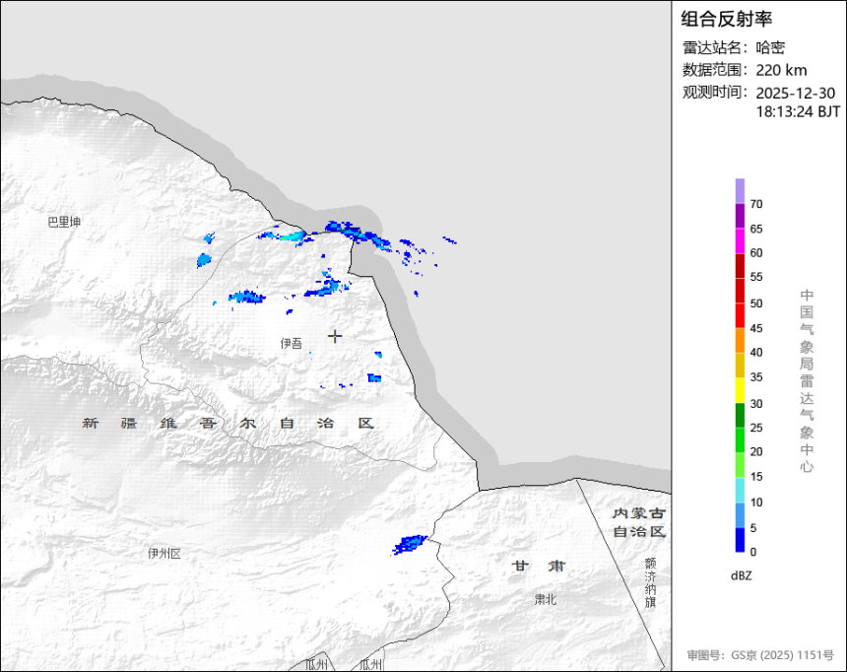Click the 肃北 map label

[x=545, y=599]
